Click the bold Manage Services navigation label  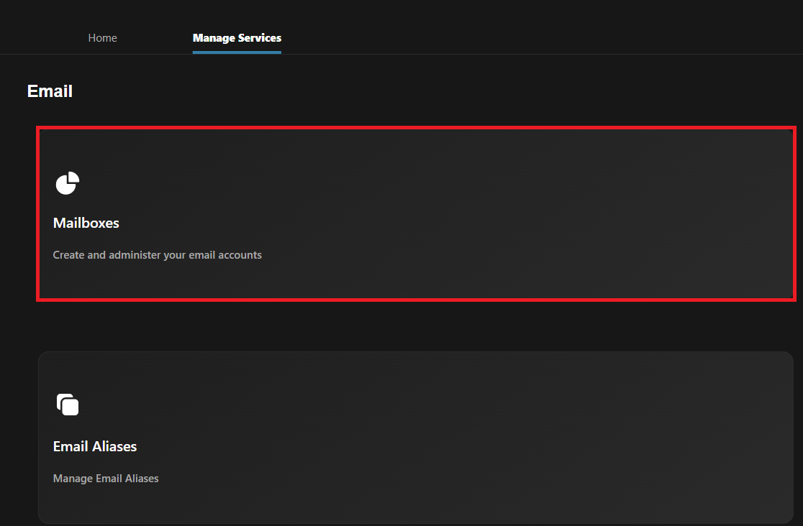[237, 38]
